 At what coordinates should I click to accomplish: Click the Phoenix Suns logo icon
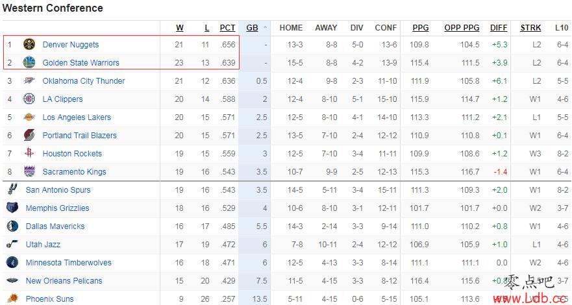click(12, 299)
